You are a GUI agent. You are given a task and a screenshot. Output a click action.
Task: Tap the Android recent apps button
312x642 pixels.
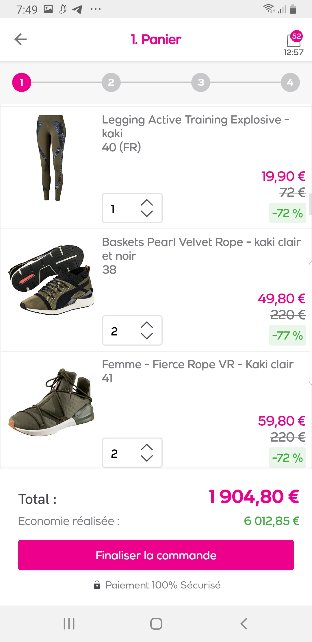69,623
